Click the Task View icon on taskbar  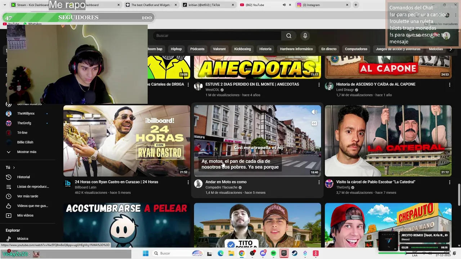210,253
